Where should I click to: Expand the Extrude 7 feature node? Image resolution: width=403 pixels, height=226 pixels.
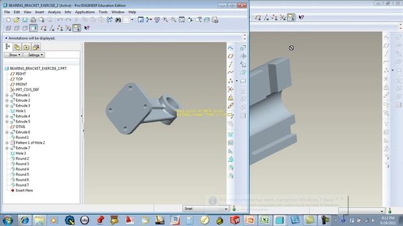click(x=7, y=148)
